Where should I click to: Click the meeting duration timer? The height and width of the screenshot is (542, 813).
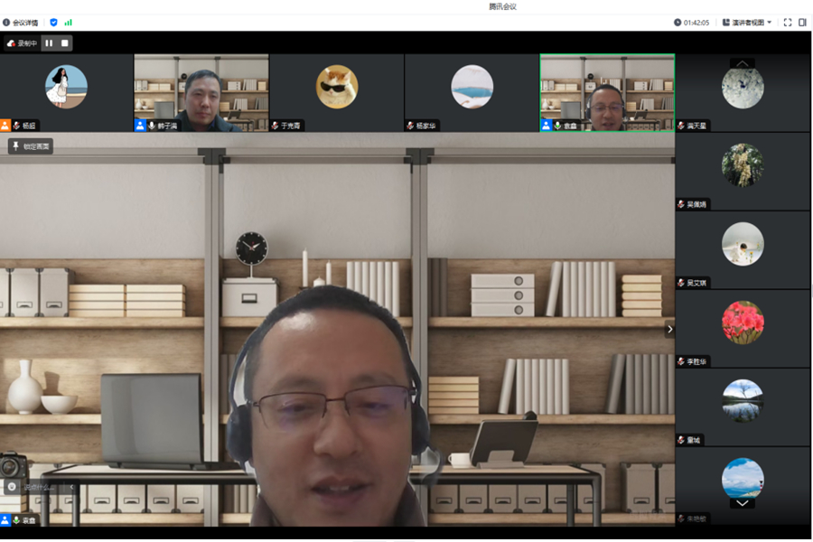pyautogui.click(x=691, y=23)
